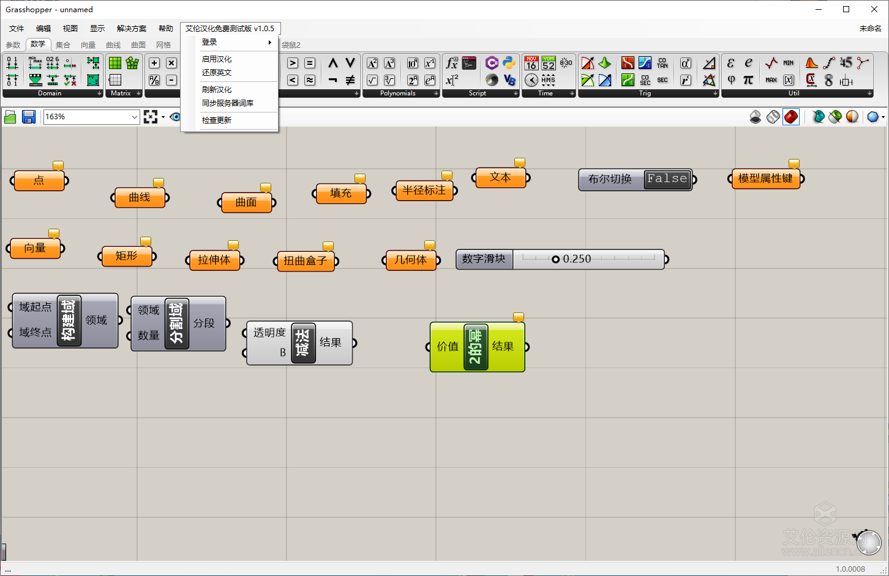
Task: Pick the Division A/B operator icon
Action: pyautogui.click(x=154, y=80)
